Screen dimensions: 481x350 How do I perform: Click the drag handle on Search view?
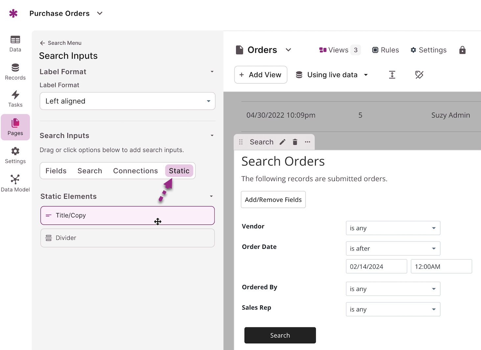241,142
